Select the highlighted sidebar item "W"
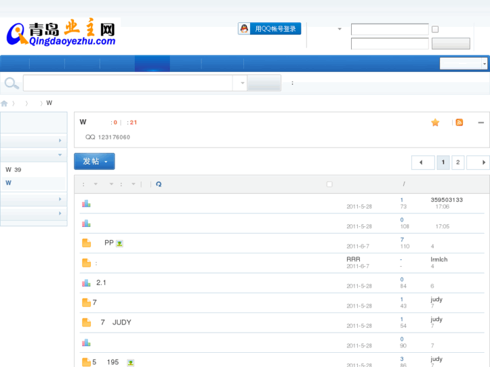The height and width of the screenshot is (367, 490). pyautogui.click(x=9, y=183)
